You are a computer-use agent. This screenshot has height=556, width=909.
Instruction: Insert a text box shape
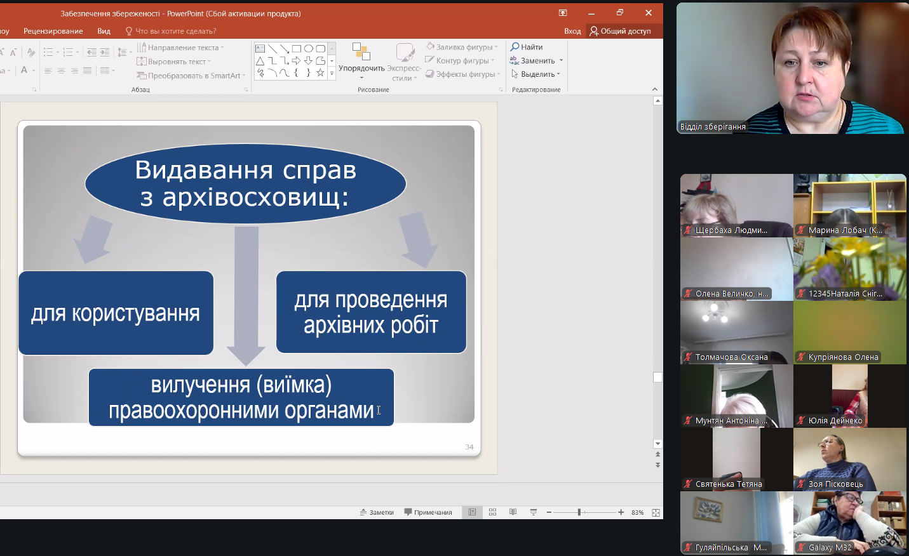pyautogui.click(x=260, y=49)
